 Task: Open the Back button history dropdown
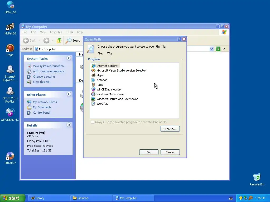39,41
